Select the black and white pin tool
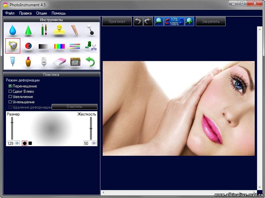Viewport: 265px width, 198px height. click(x=90, y=30)
